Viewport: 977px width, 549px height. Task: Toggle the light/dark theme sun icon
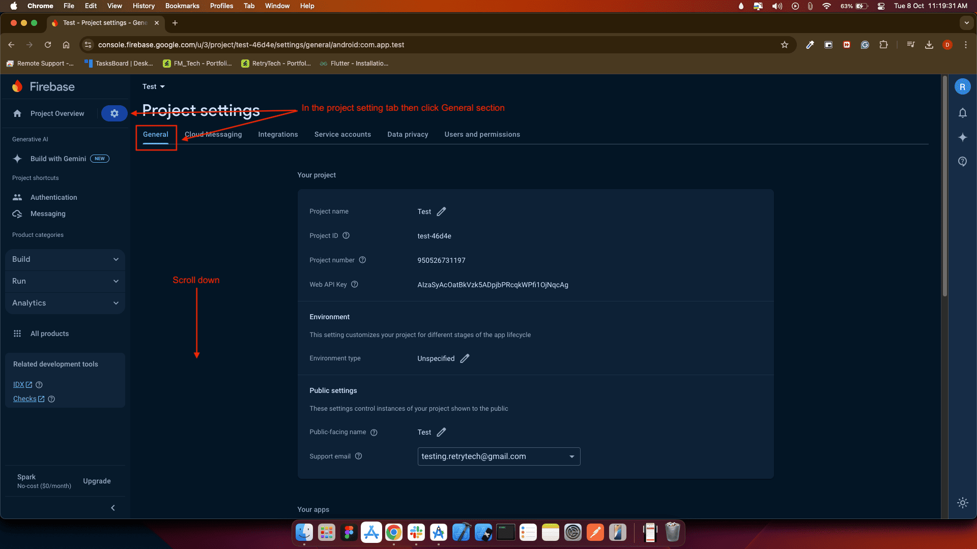click(x=962, y=503)
